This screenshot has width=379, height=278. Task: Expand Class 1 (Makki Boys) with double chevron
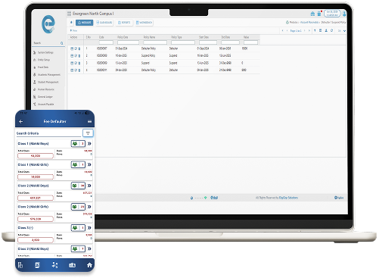(89, 144)
